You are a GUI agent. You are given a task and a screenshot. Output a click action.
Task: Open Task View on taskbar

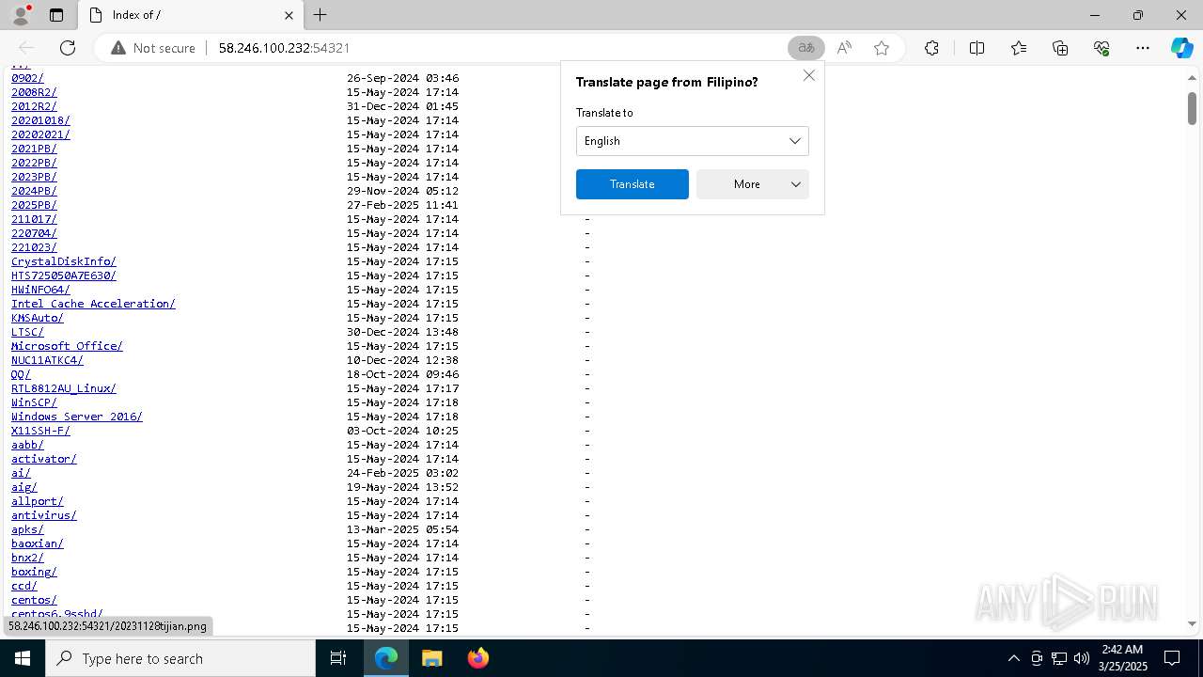(x=338, y=658)
